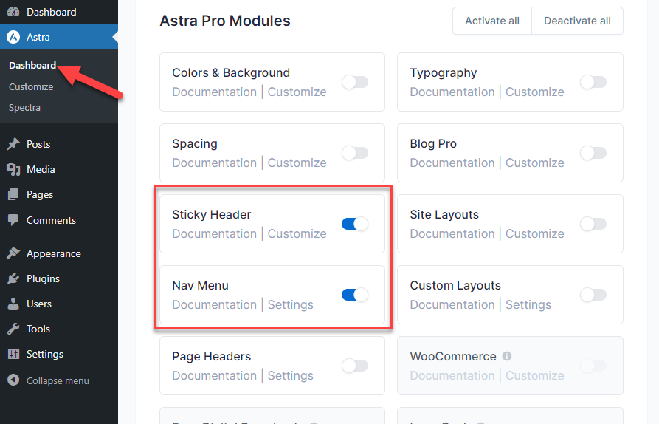Open the Spectra submenu item

point(25,108)
